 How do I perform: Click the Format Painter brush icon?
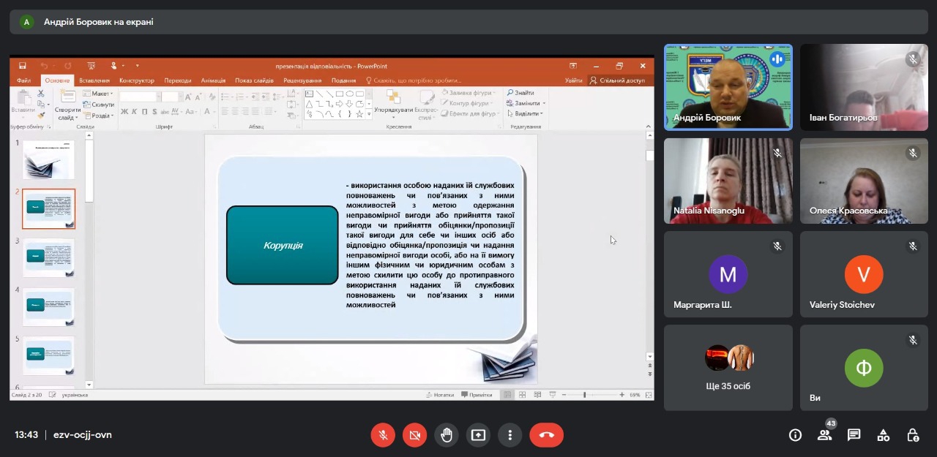click(41, 115)
